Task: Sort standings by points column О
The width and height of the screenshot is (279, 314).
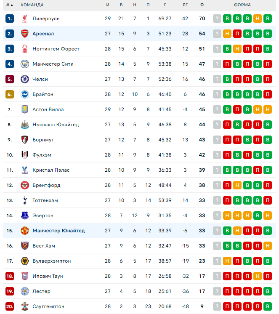Action: pos(202,5)
